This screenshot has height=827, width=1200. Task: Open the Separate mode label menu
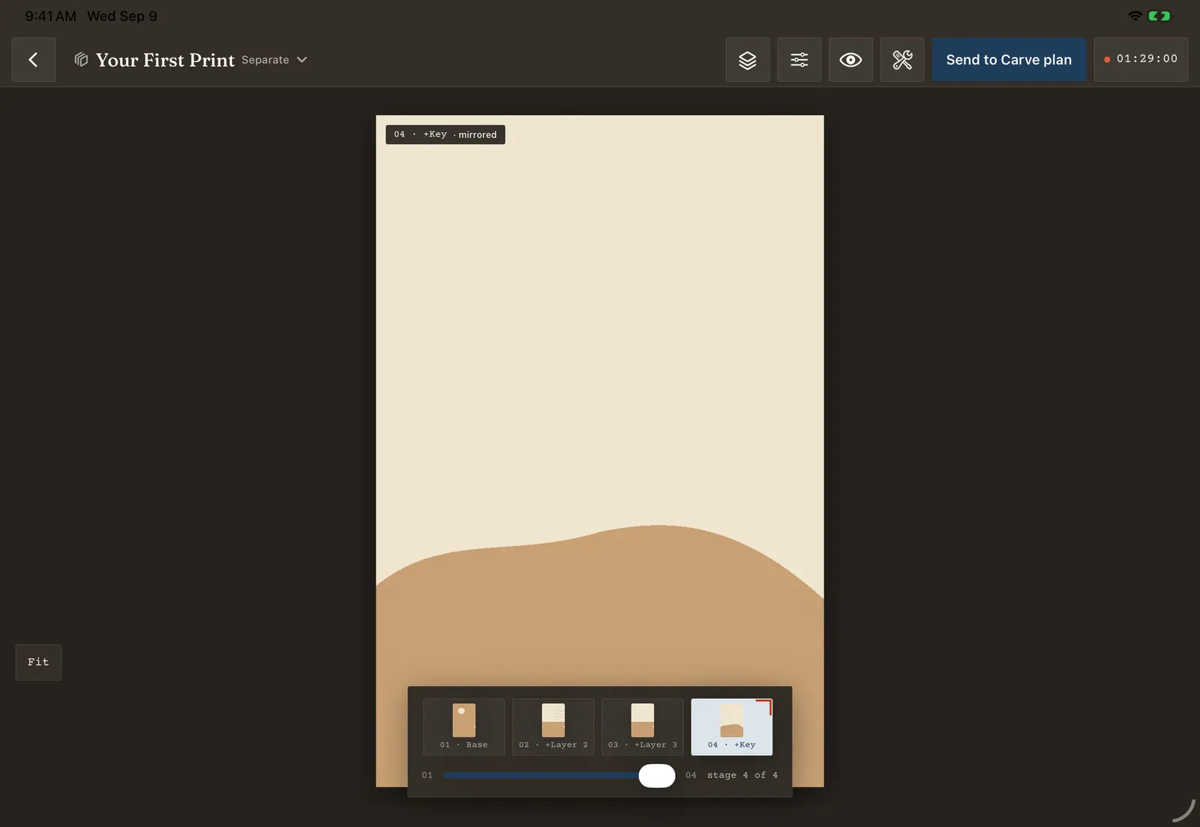[x=265, y=60]
